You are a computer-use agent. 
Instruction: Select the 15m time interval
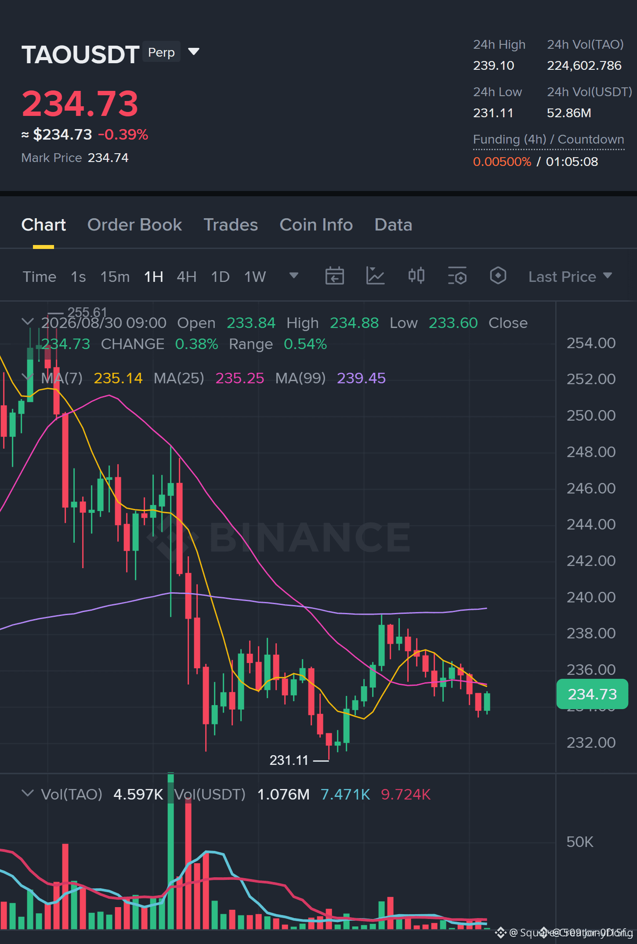pos(115,277)
